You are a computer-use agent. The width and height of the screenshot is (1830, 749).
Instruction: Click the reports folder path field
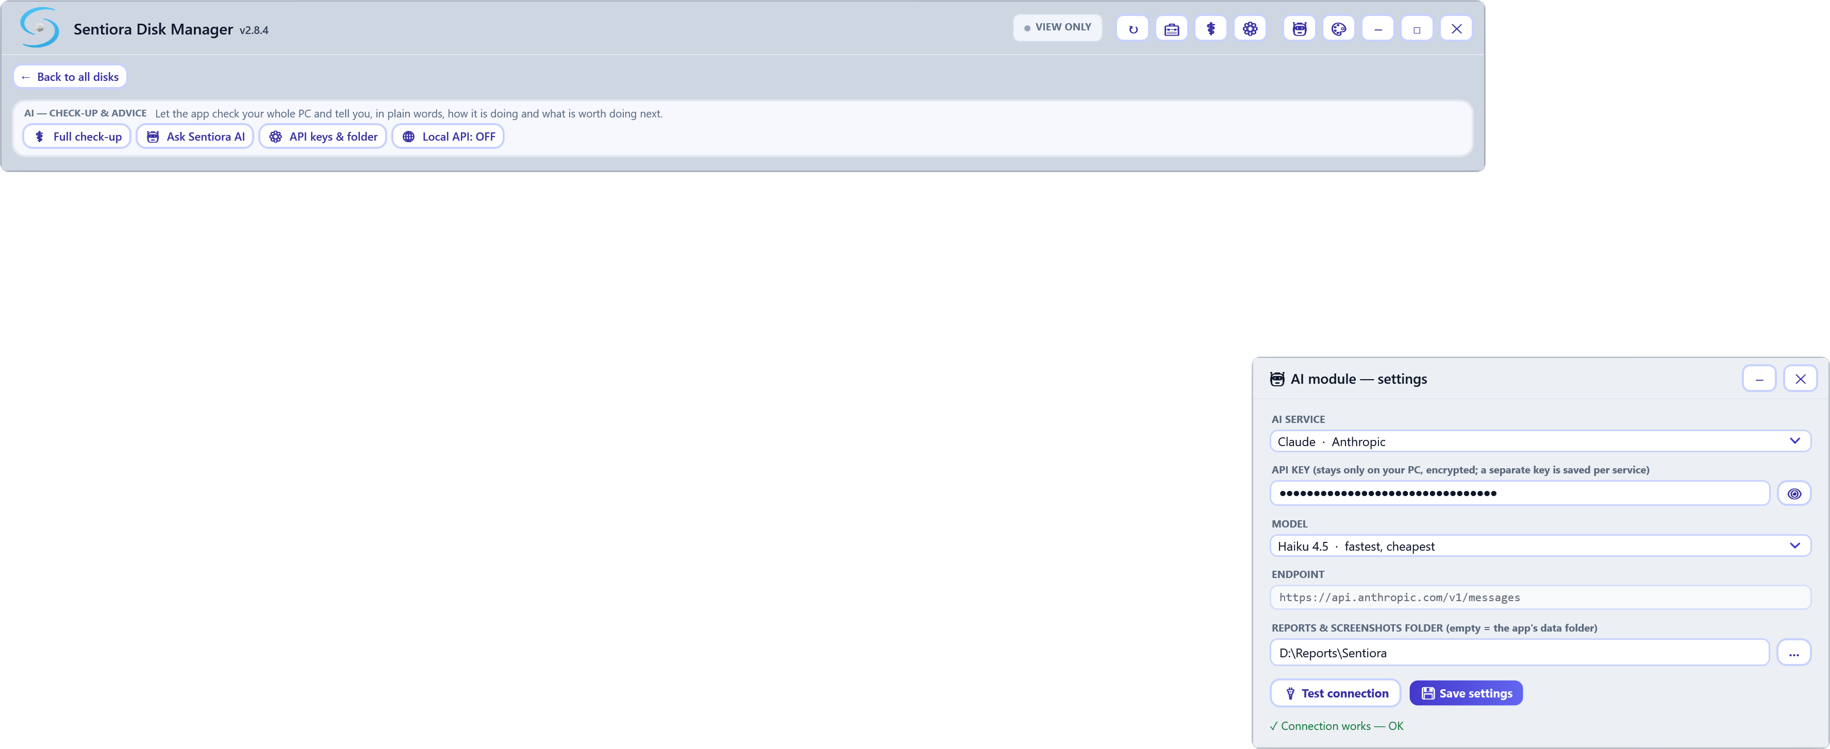tap(1520, 653)
